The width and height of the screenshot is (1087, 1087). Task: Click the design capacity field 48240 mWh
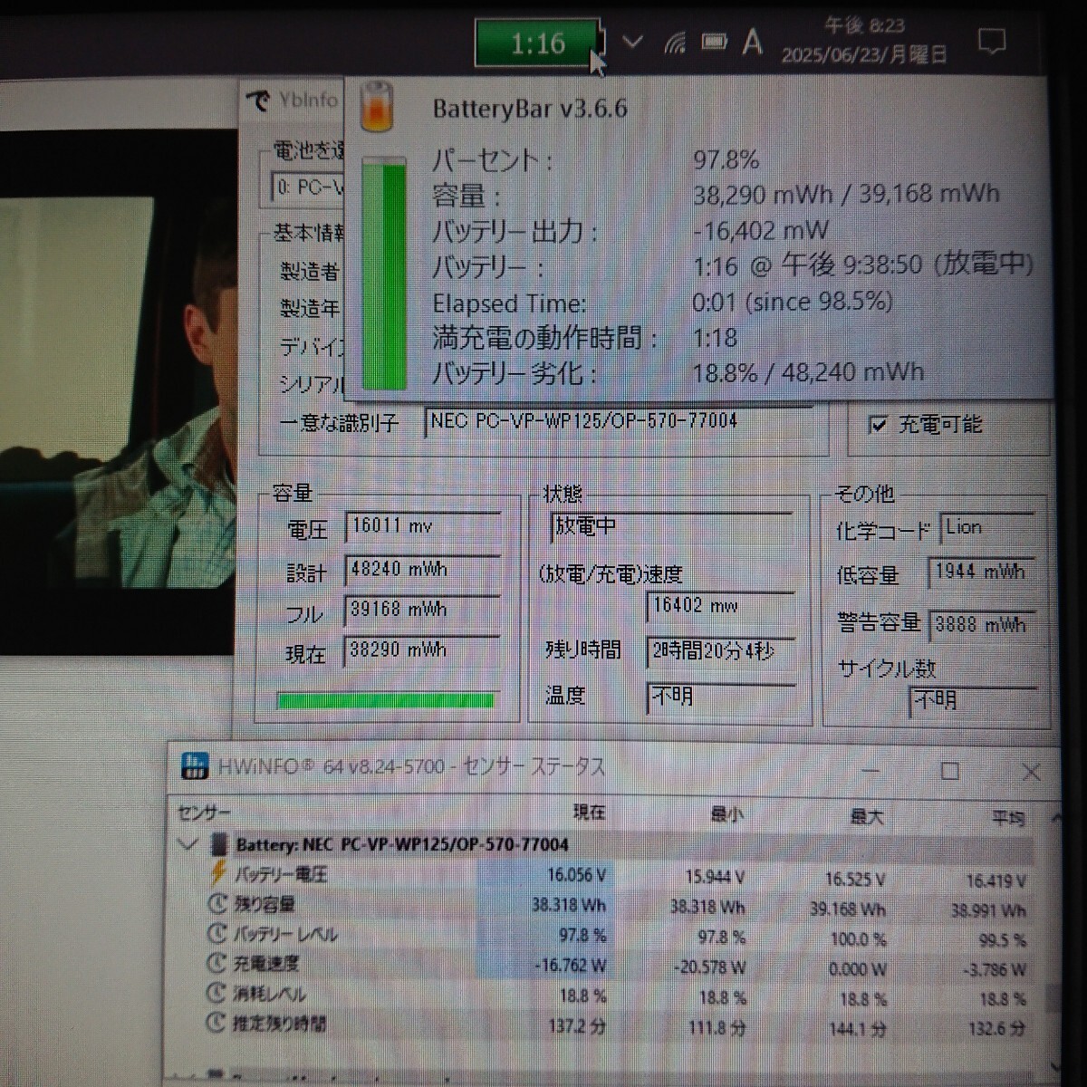pyautogui.click(x=422, y=569)
